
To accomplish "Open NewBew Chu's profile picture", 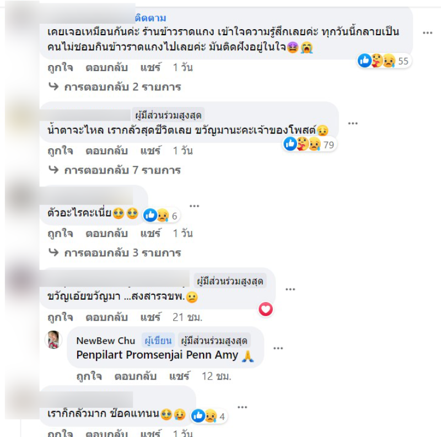I will click(53, 339).
